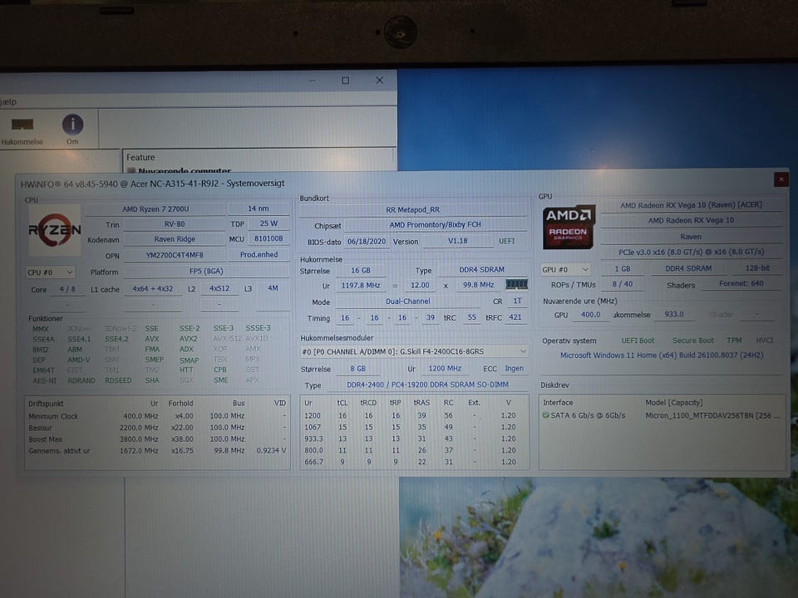Click the AMD Radeon RX Vega 10 (Raven) [ACER] field

pyautogui.click(x=691, y=205)
